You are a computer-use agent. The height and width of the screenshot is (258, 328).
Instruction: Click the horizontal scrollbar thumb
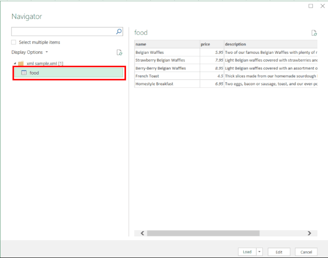(203, 233)
